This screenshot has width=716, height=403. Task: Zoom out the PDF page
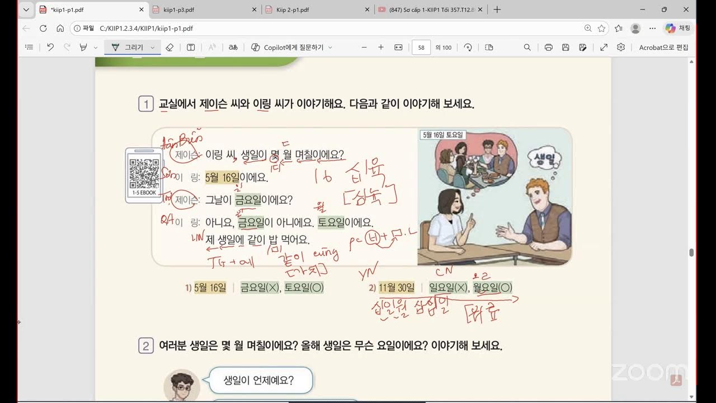pyautogui.click(x=364, y=48)
